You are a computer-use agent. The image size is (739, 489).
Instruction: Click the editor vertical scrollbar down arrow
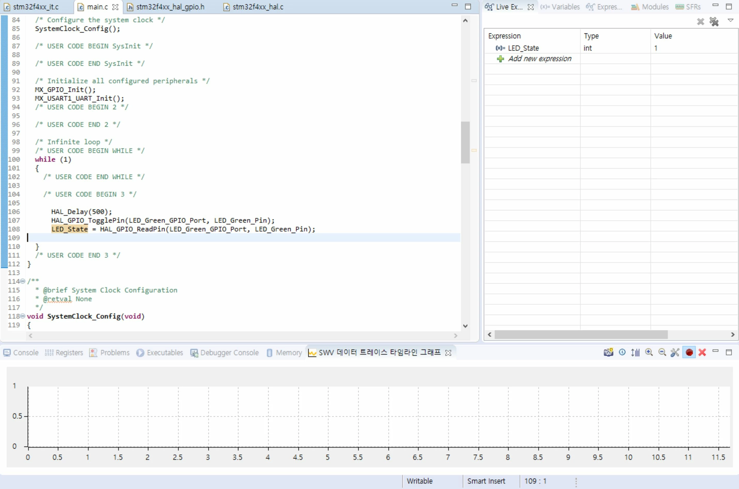click(465, 326)
